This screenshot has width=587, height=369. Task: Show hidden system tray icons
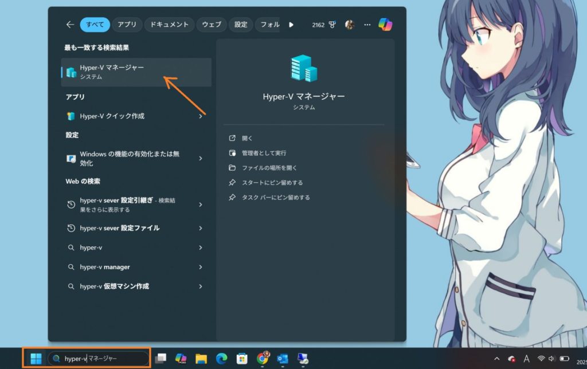pyautogui.click(x=496, y=359)
